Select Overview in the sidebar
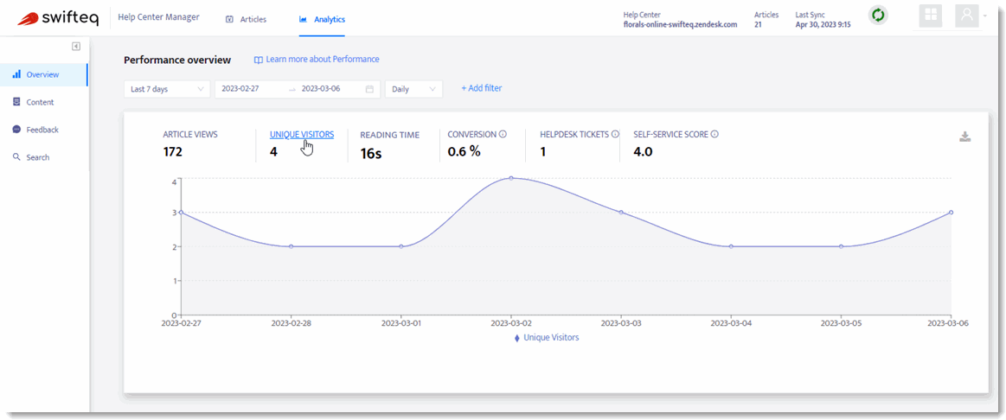This screenshot has width=1006, height=420. 44,74
